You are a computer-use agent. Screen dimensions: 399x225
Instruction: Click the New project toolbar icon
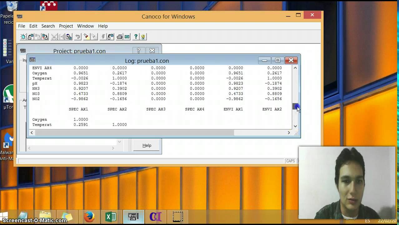tap(23, 37)
